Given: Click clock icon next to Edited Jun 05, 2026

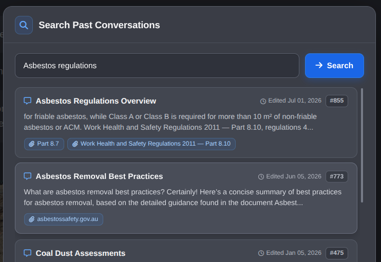Looking at the screenshot, I should point(261,177).
